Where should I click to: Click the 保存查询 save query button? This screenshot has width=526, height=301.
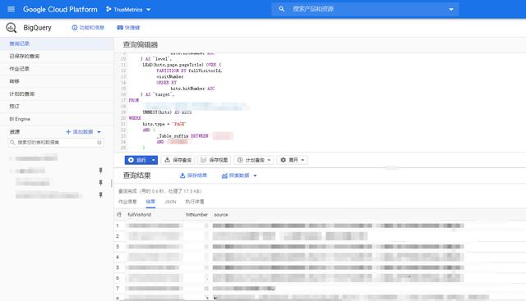pyautogui.click(x=178, y=160)
